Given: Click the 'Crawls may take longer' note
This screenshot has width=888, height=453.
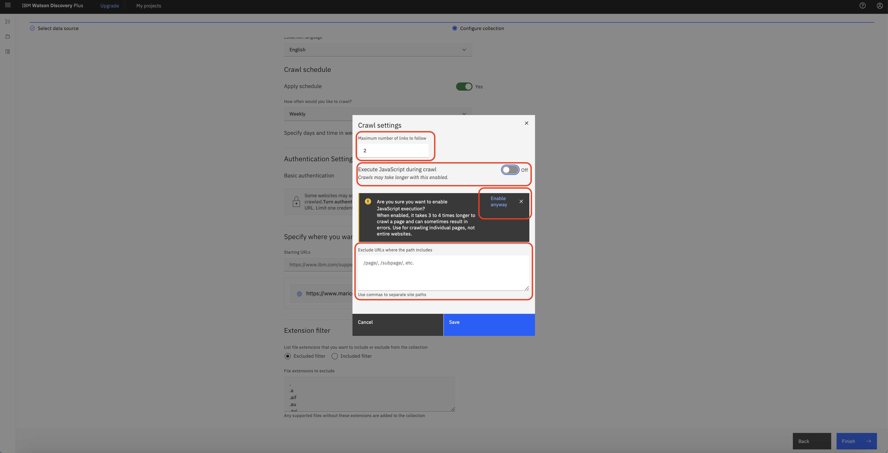Looking at the screenshot, I should coord(403,177).
